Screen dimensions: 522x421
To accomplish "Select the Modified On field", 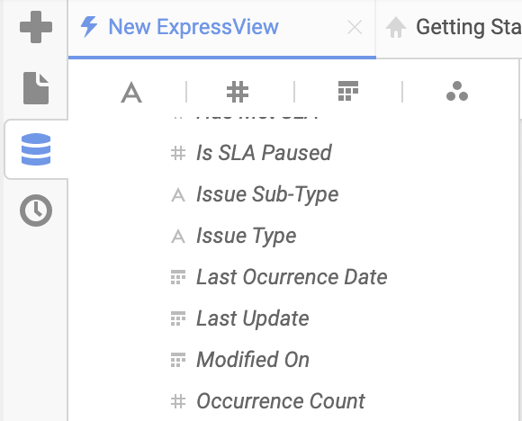I will pyautogui.click(x=253, y=360).
